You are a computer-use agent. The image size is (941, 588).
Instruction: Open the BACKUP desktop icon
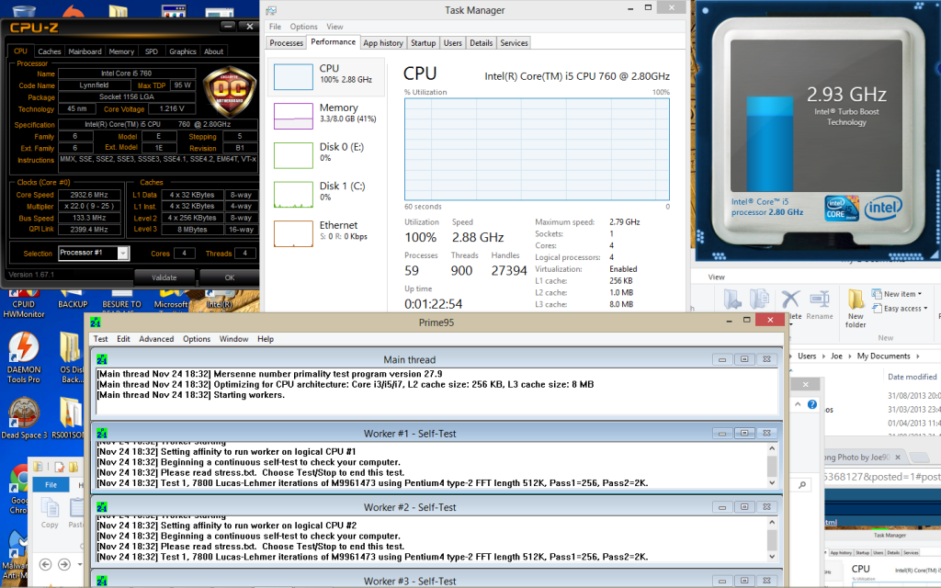coord(73,300)
